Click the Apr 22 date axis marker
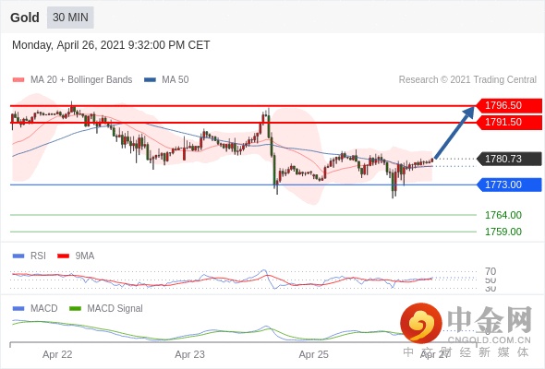Image resolution: width=545 pixels, height=369 pixels. [x=57, y=354]
